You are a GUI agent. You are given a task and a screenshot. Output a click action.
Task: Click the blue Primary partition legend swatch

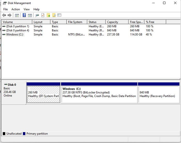pos(24,134)
